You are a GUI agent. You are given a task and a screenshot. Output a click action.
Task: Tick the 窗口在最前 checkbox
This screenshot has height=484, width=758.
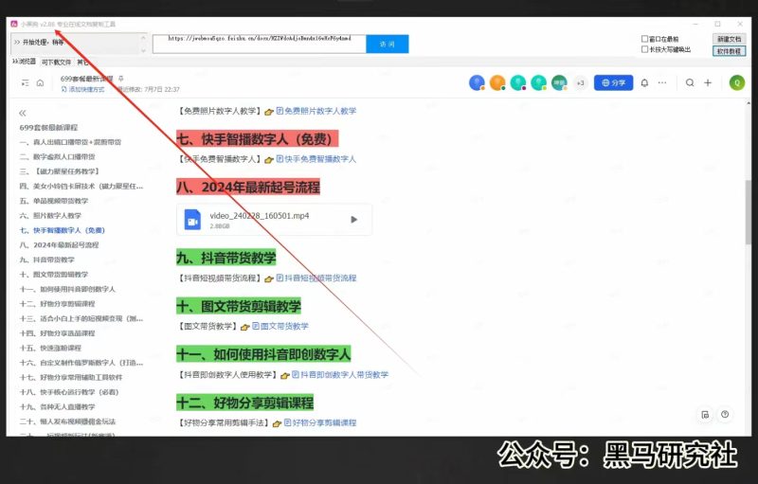tap(644, 39)
